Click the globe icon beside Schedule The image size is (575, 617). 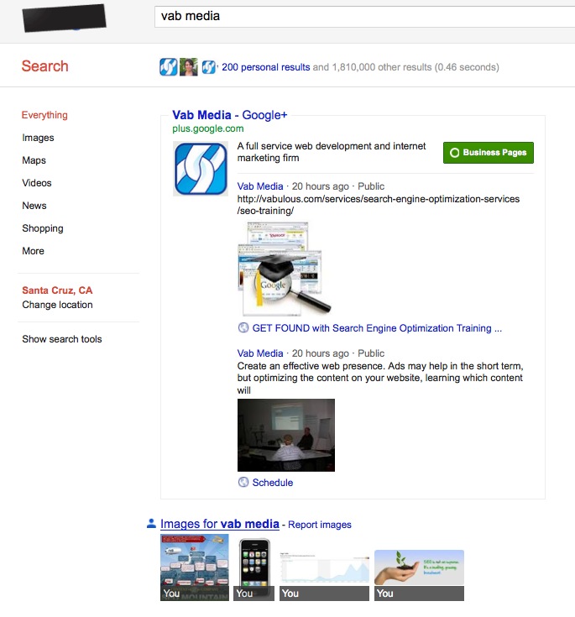point(243,482)
